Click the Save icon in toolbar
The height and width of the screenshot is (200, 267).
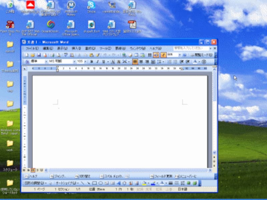(x=39, y=55)
